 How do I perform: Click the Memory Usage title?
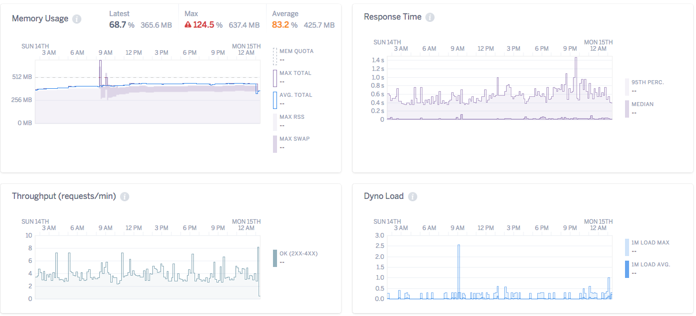click(x=40, y=18)
